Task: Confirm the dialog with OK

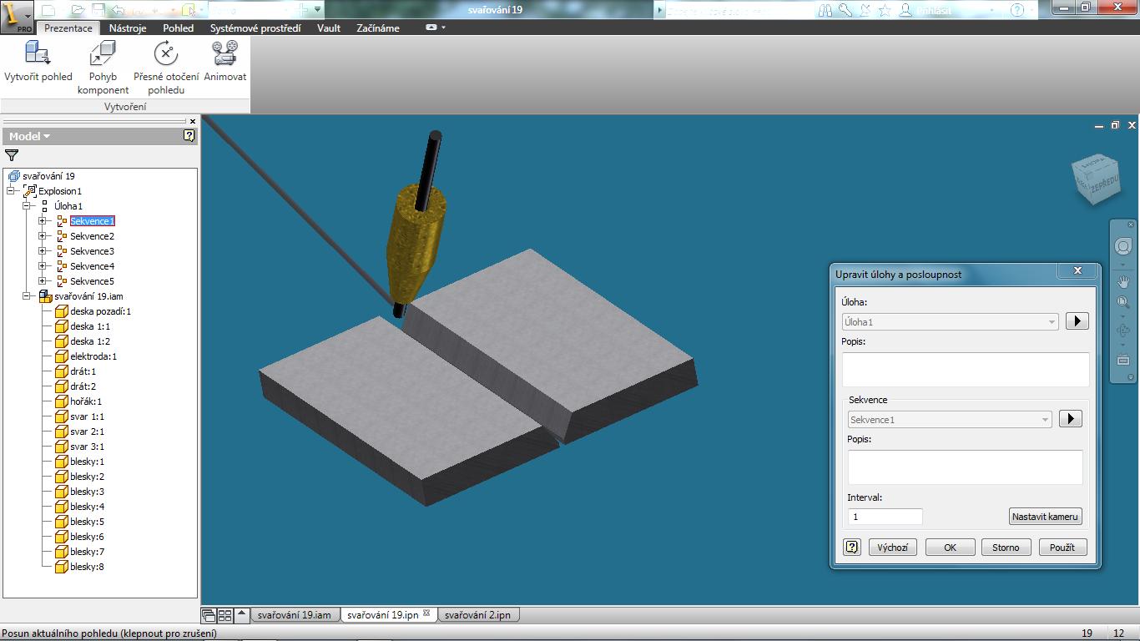Action: 950,548
